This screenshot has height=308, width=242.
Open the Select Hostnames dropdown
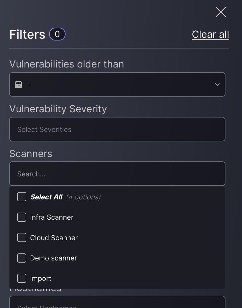117,303
